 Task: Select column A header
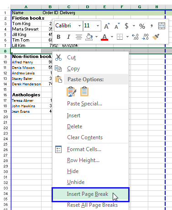[x=26, y=7]
